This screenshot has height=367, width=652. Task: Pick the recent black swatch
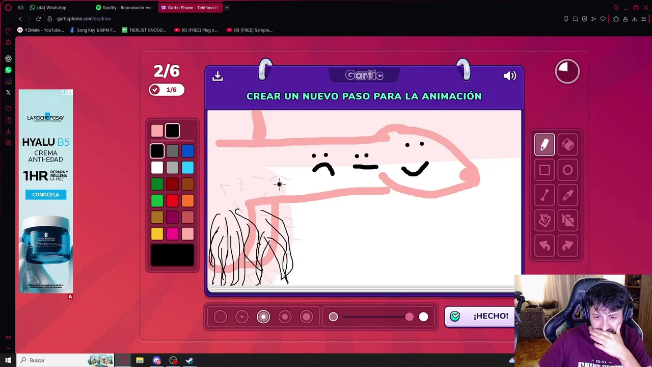coord(172,131)
